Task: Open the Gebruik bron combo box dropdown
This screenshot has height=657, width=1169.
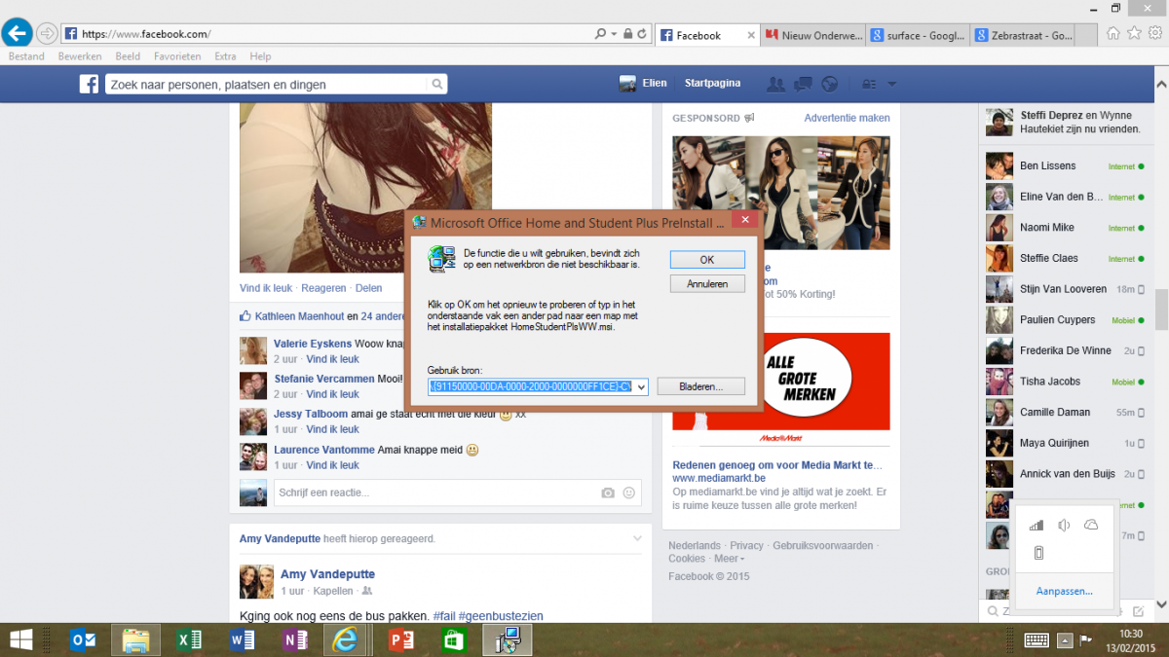Action: [640, 386]
